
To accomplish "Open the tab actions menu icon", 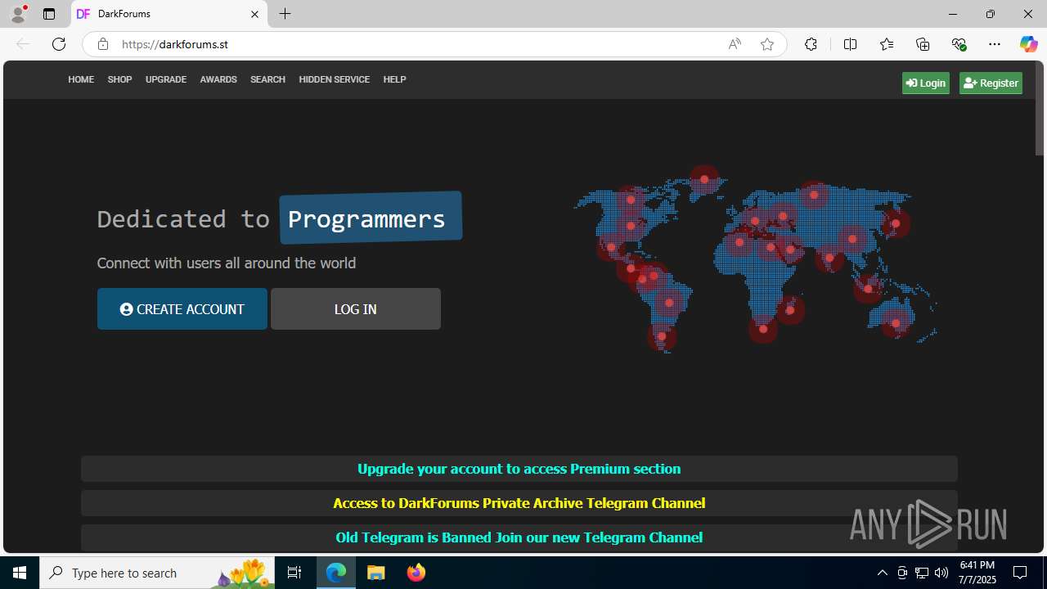I will 49,14.
